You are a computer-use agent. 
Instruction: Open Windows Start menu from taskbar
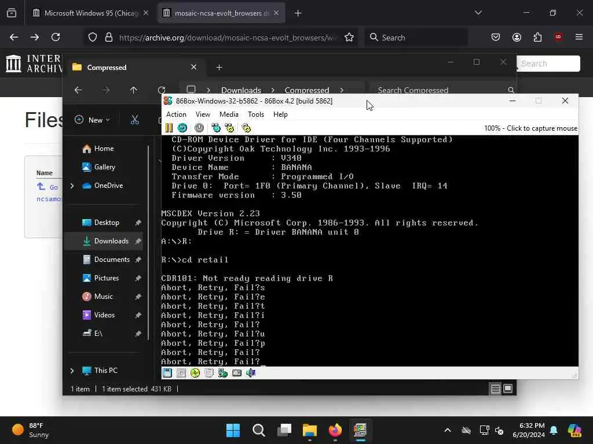pyautogui.click(x=233, y=430)
